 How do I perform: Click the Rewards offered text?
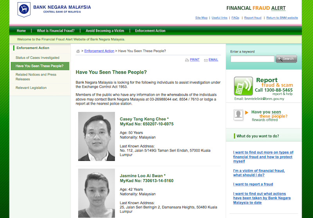265,120
